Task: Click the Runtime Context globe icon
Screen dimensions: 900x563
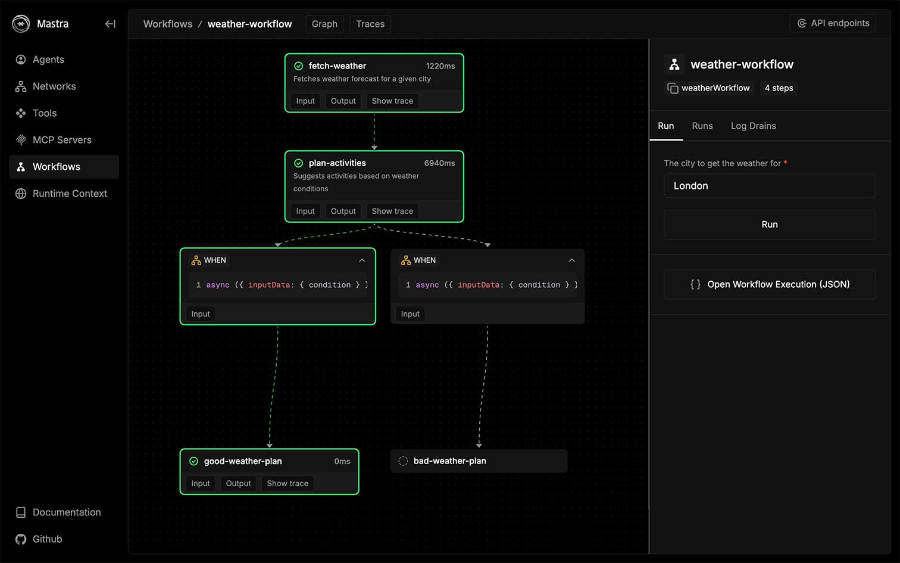Action: 21,194
